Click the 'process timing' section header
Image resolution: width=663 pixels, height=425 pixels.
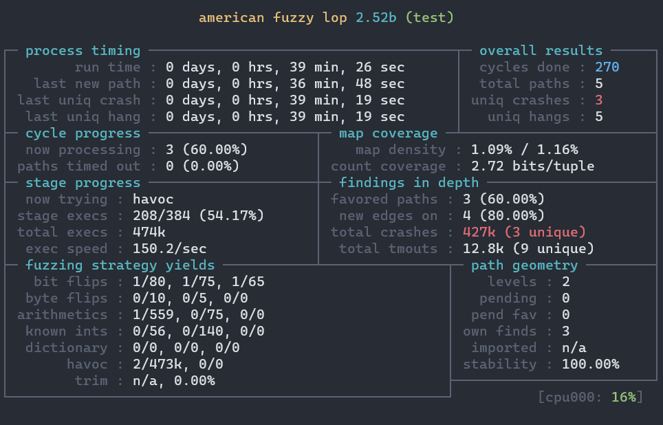tap(83, 51)
